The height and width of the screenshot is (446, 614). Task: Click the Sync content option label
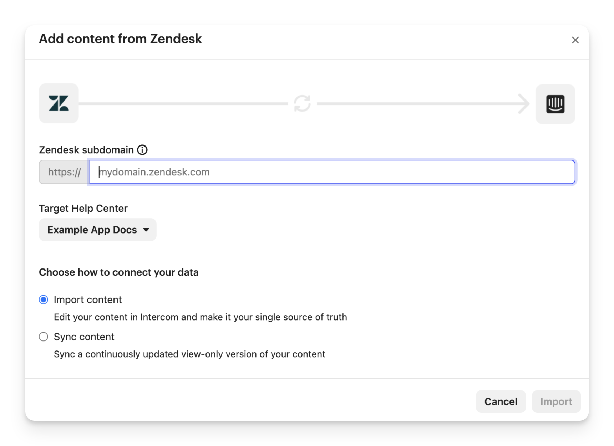pyautogui.click(x=84, y=337)
